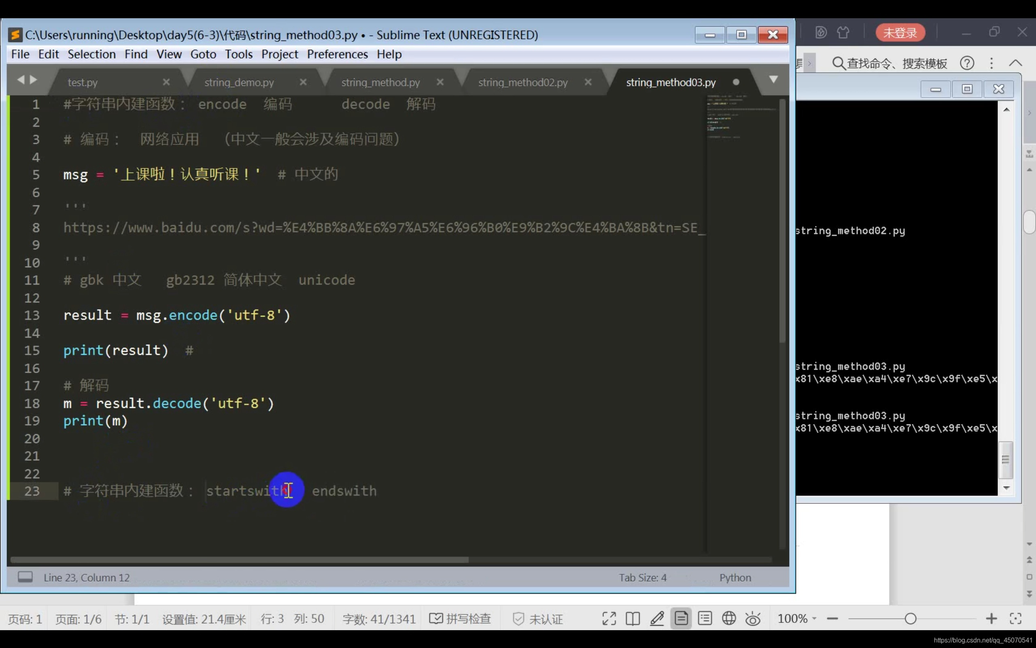Click the fit-page icon after zoom plus
The image size is (1036, 648).
[1015, 618]
